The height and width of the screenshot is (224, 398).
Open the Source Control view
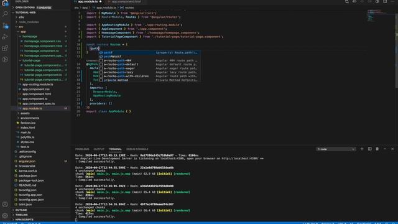pyautogui.click(x=5, y=26)
